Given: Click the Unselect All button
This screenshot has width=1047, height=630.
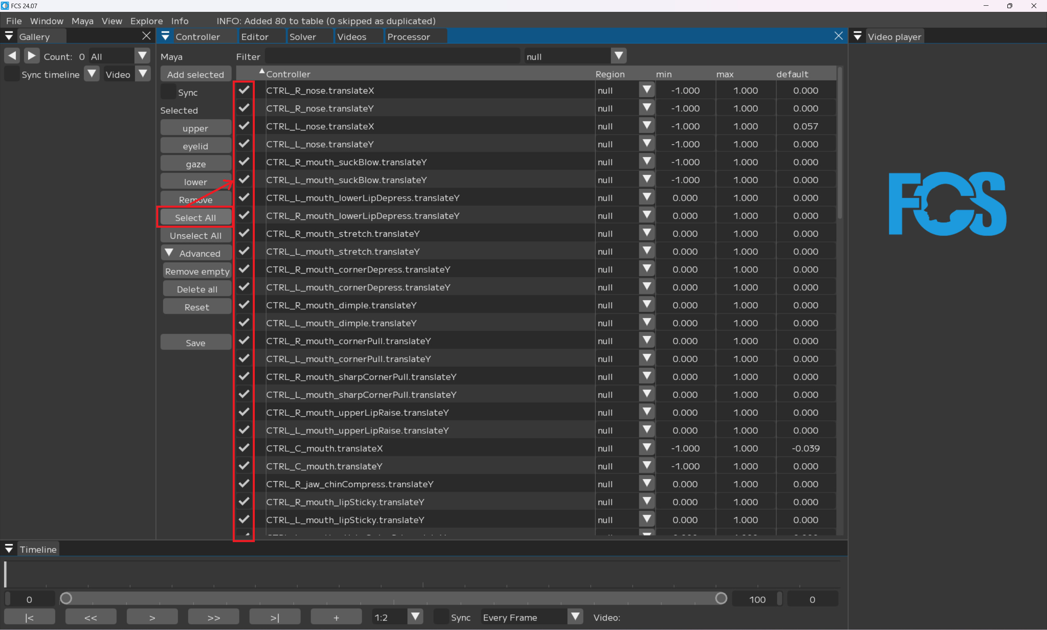Looking at the screenshot, I should [195, 235].
